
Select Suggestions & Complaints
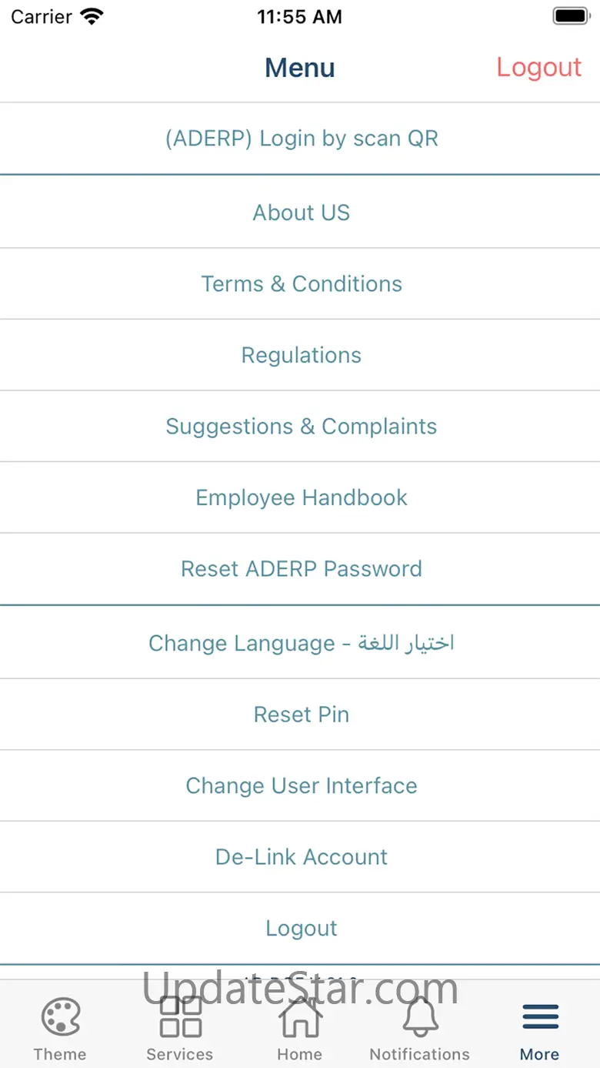(x=302, y=427)
